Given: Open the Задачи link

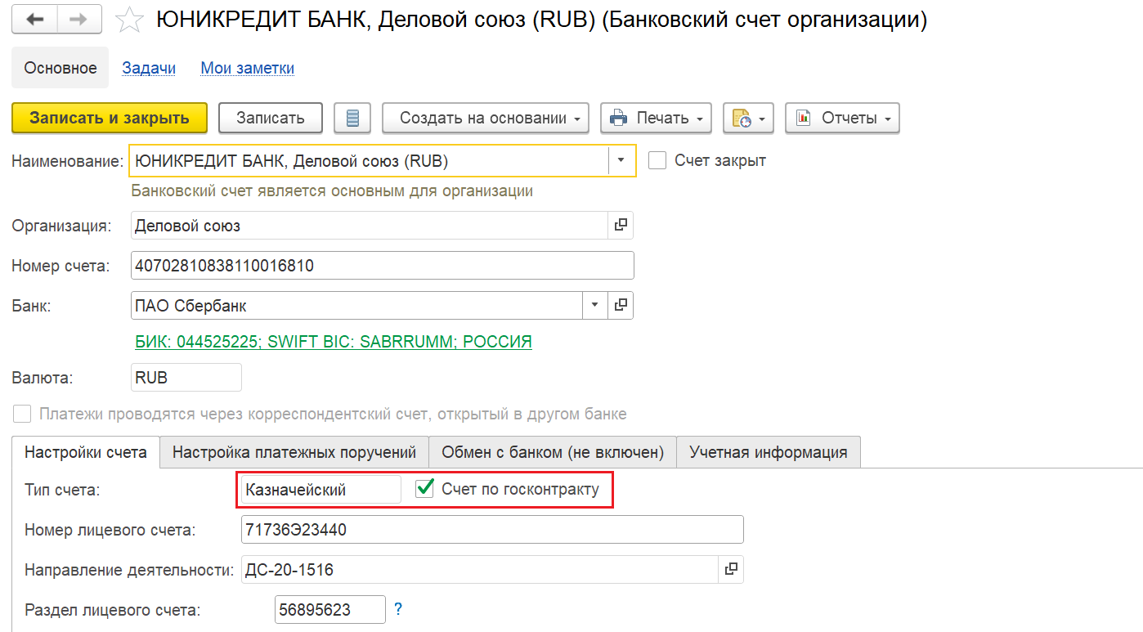Looking at the screenshot, I should [149, 68].
